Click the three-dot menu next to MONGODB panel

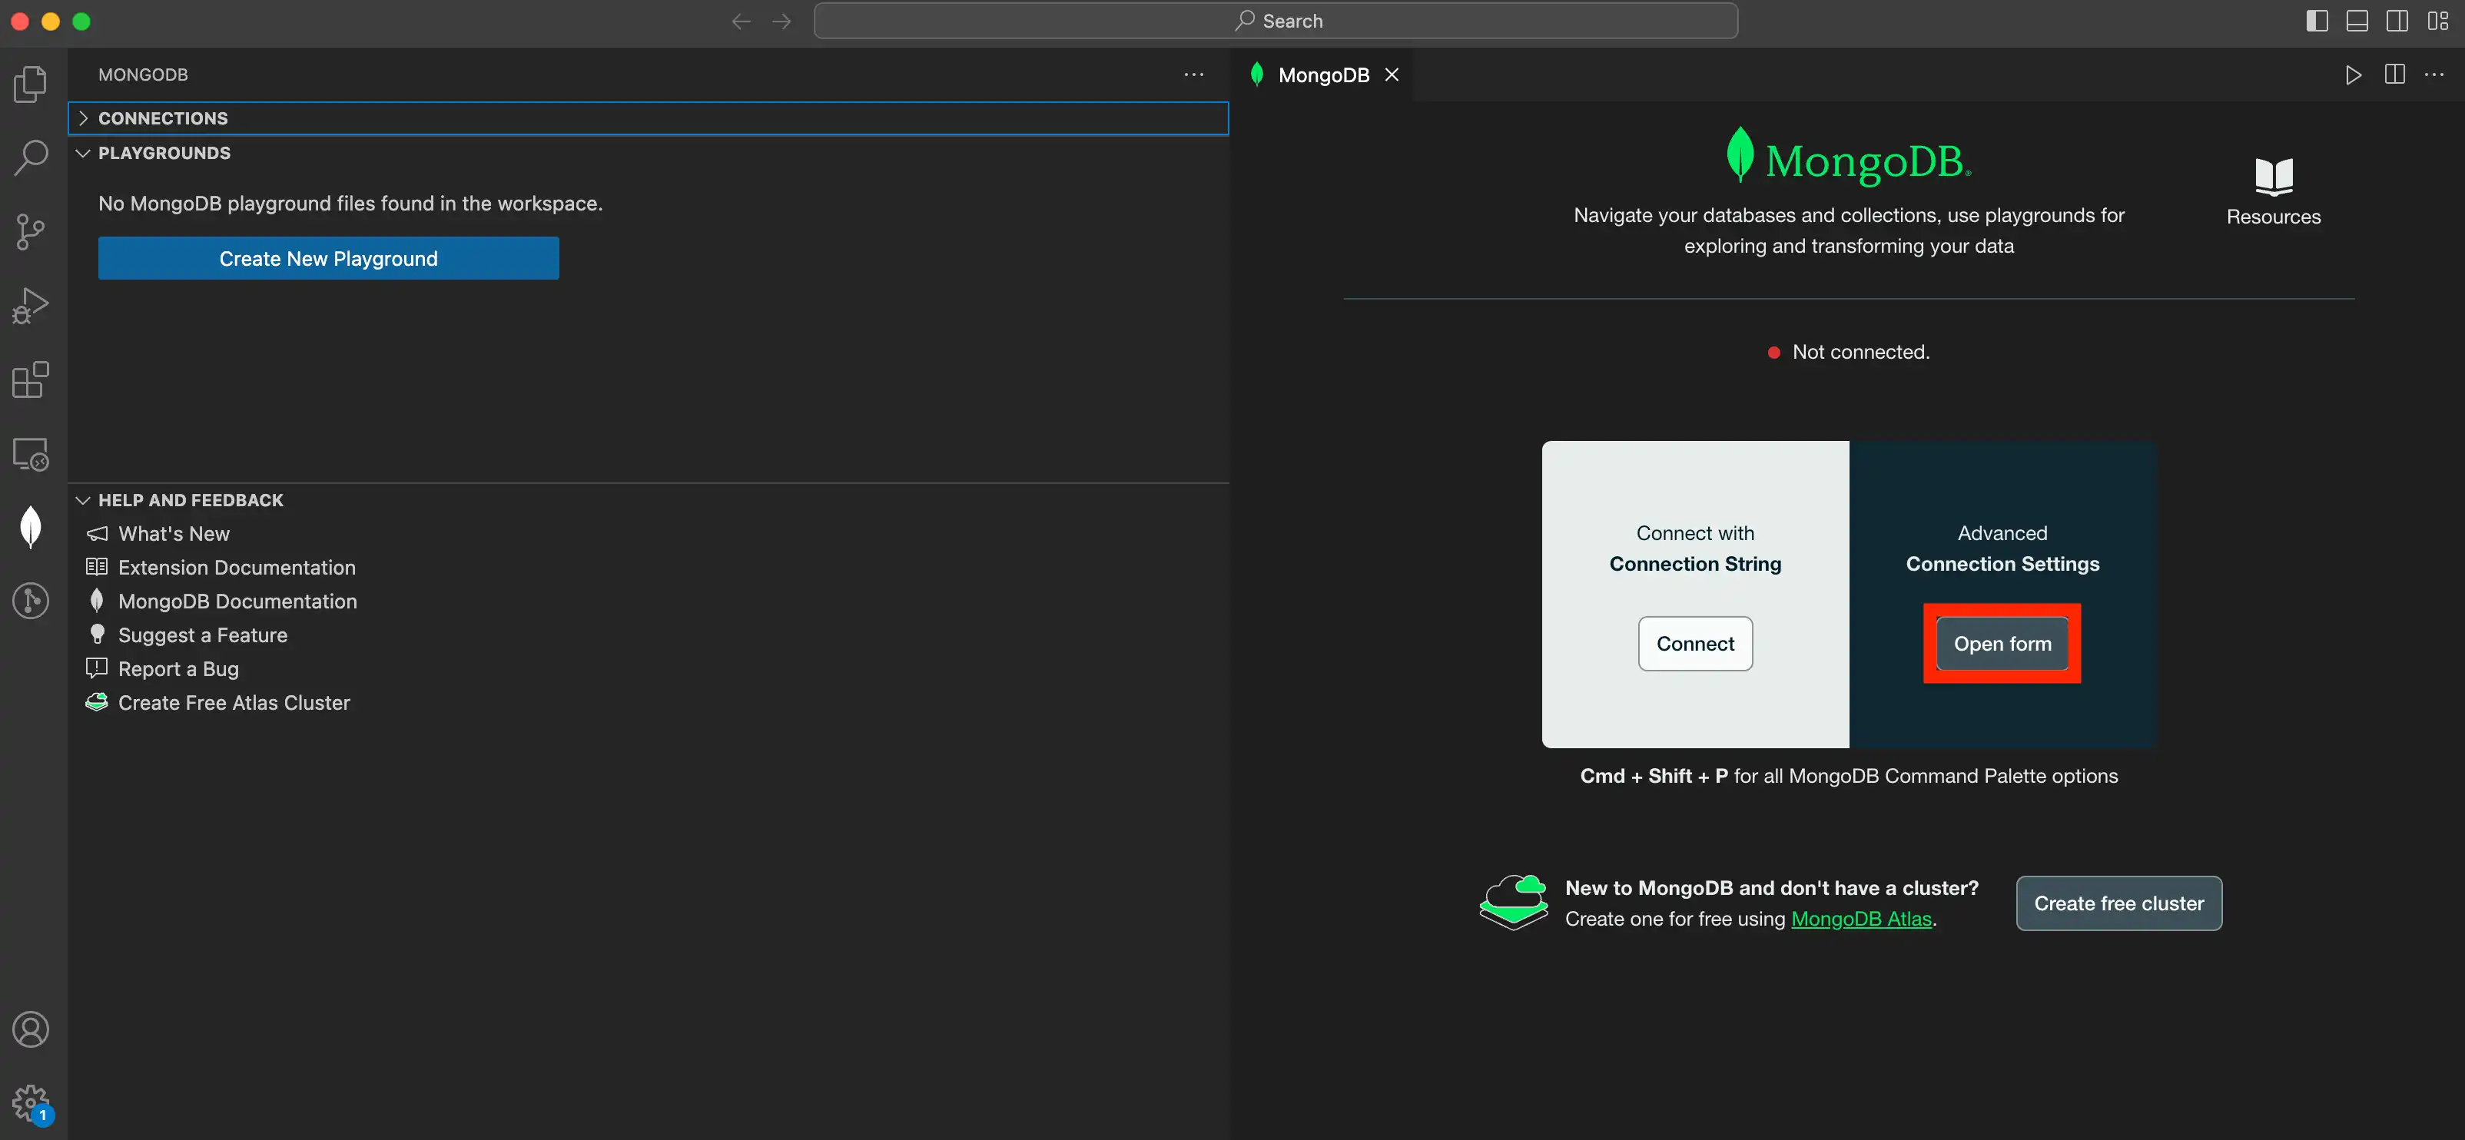point(1195,74)
